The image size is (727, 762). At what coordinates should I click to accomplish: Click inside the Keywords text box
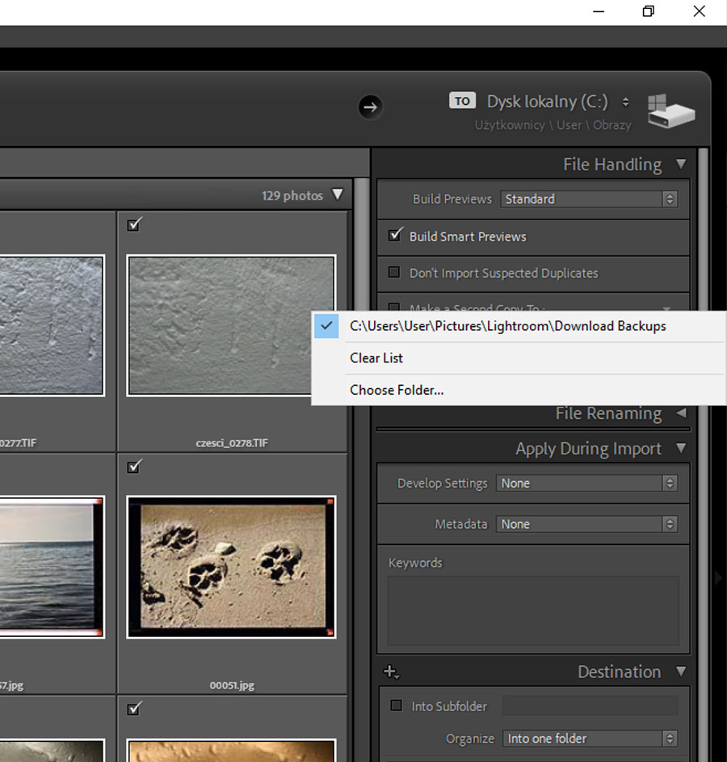[533, 609]
